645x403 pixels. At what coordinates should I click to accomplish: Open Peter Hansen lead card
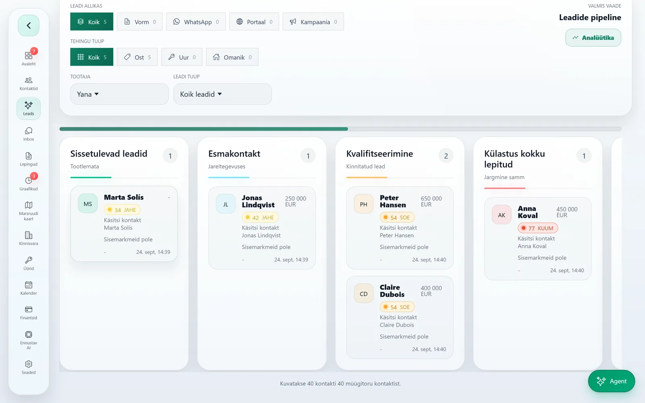click(x=400, y=228)
